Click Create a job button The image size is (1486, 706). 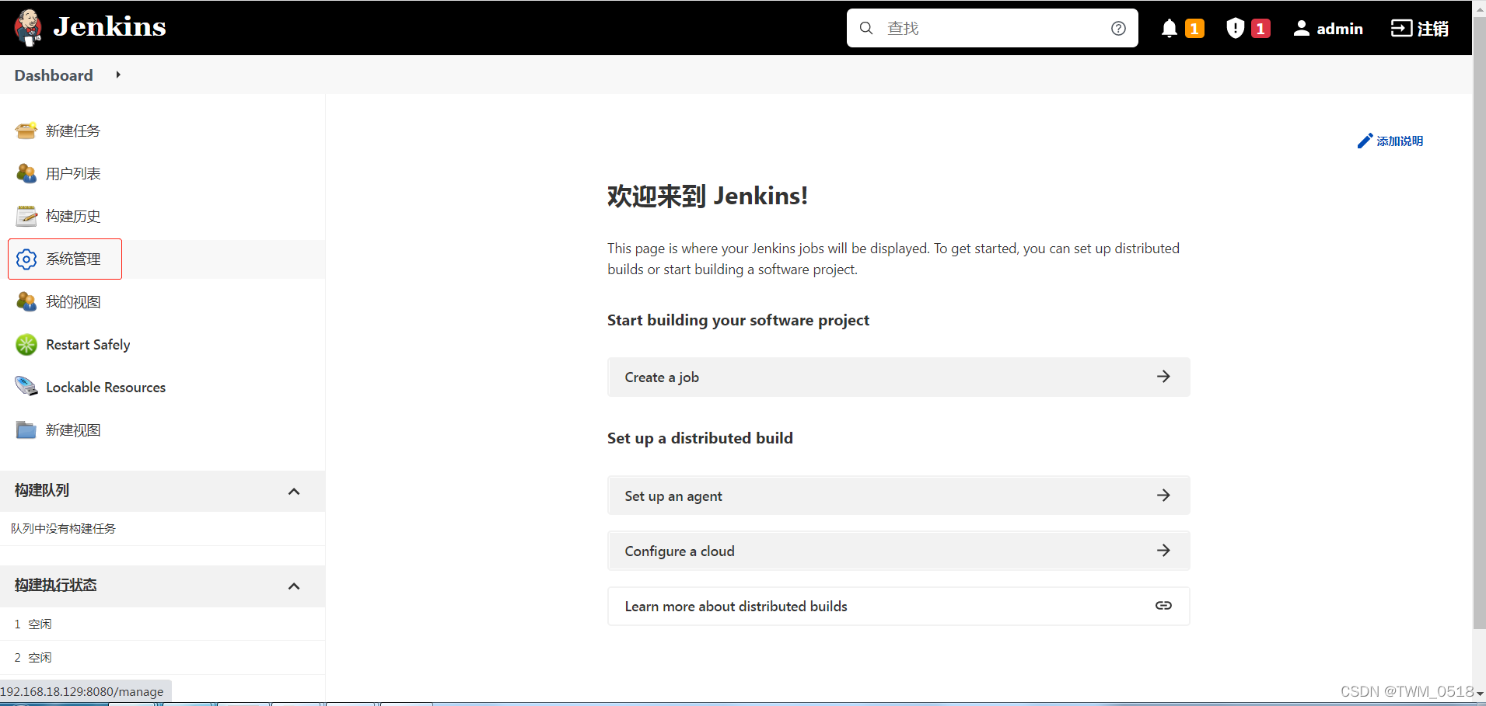click(x=898, y=377)
